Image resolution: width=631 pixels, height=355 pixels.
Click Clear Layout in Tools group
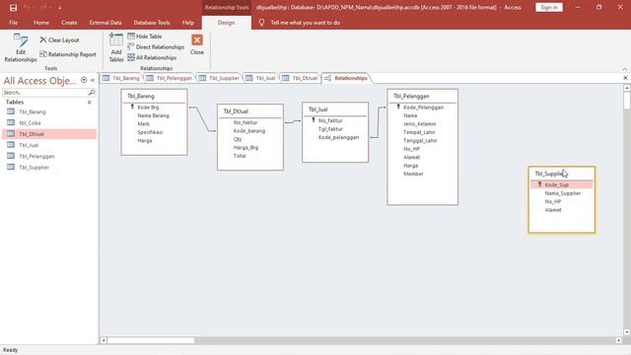pyautogui.click(x=59, y=40)
